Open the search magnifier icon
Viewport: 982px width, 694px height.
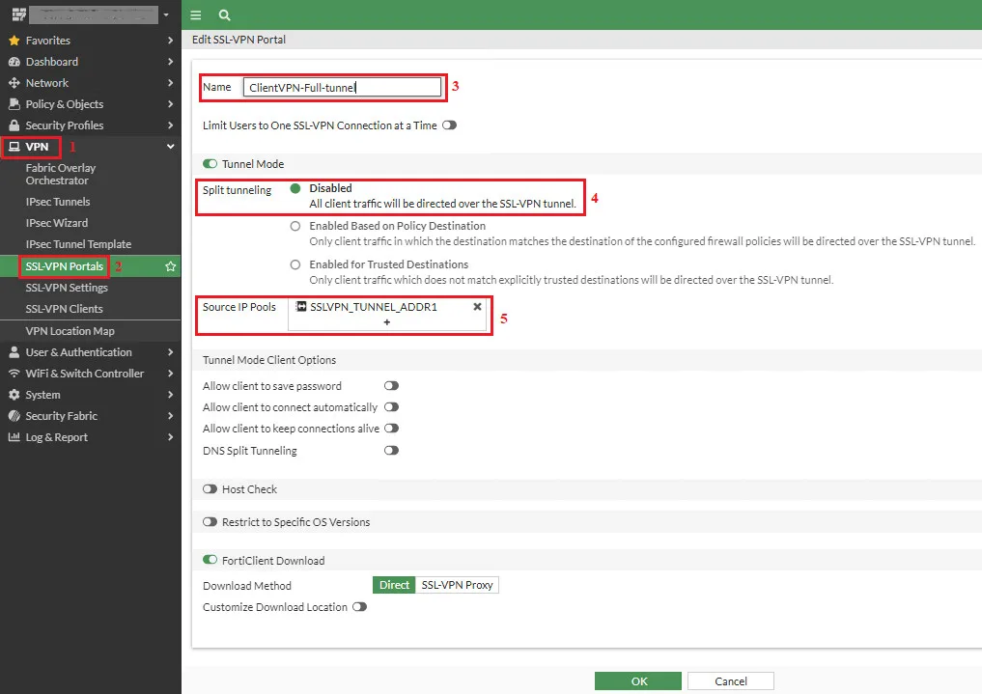[224, 15]
